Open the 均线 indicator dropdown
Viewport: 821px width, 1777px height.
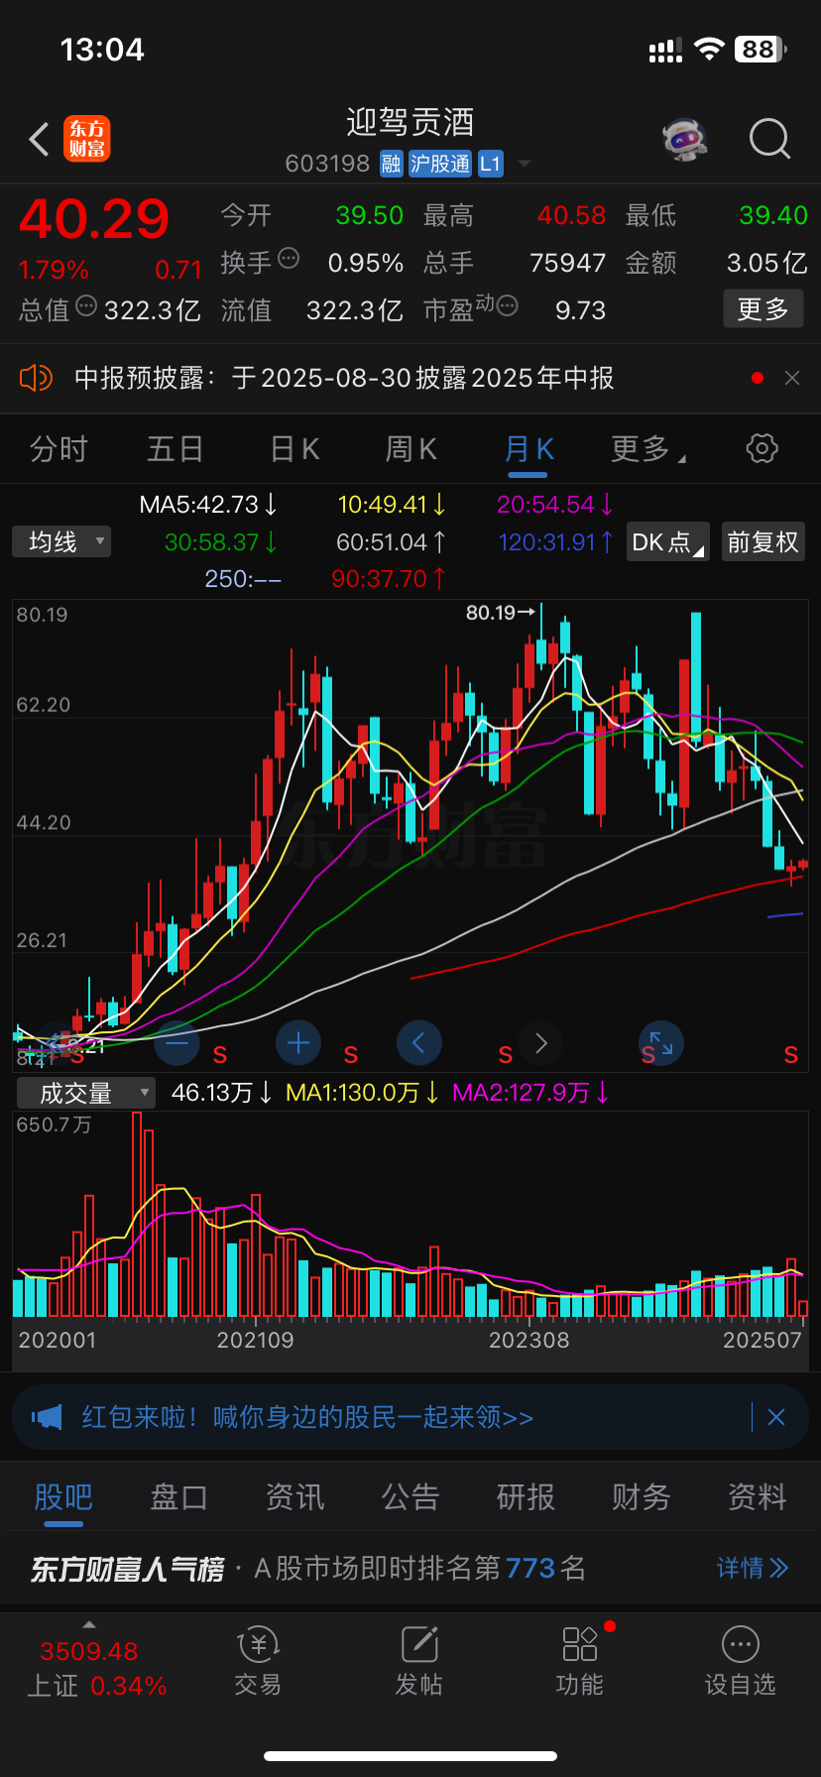pyautogui.click(x=61, y=541)
